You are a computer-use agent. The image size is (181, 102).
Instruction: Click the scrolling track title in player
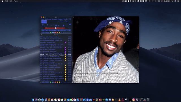54,19
